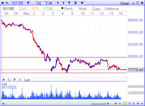Click the 16 date label on the time axis
Image resolution: width=145 pixels, height=106 pixels.
point(121,14)
